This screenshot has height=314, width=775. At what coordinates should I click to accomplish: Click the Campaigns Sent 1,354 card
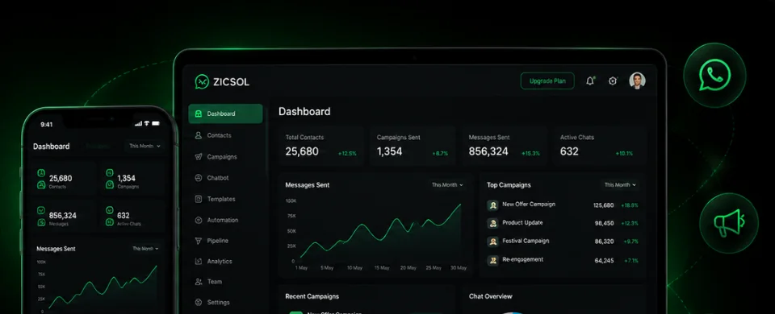tap(413, 146)
